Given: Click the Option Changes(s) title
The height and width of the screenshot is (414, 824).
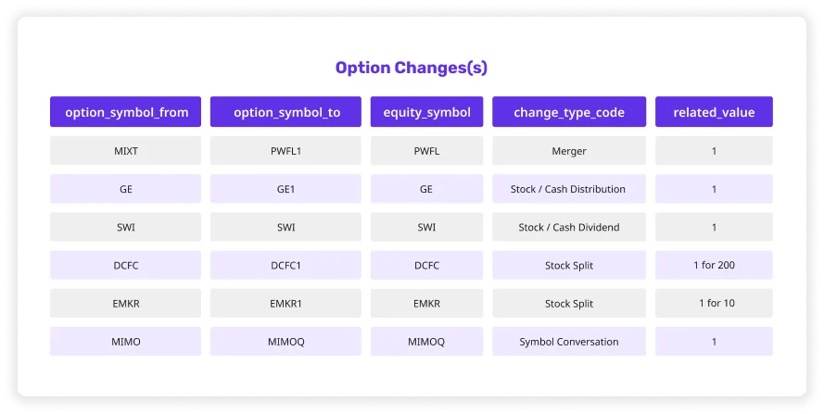Looking at the screenshot, I should click(x=412, y=68).
